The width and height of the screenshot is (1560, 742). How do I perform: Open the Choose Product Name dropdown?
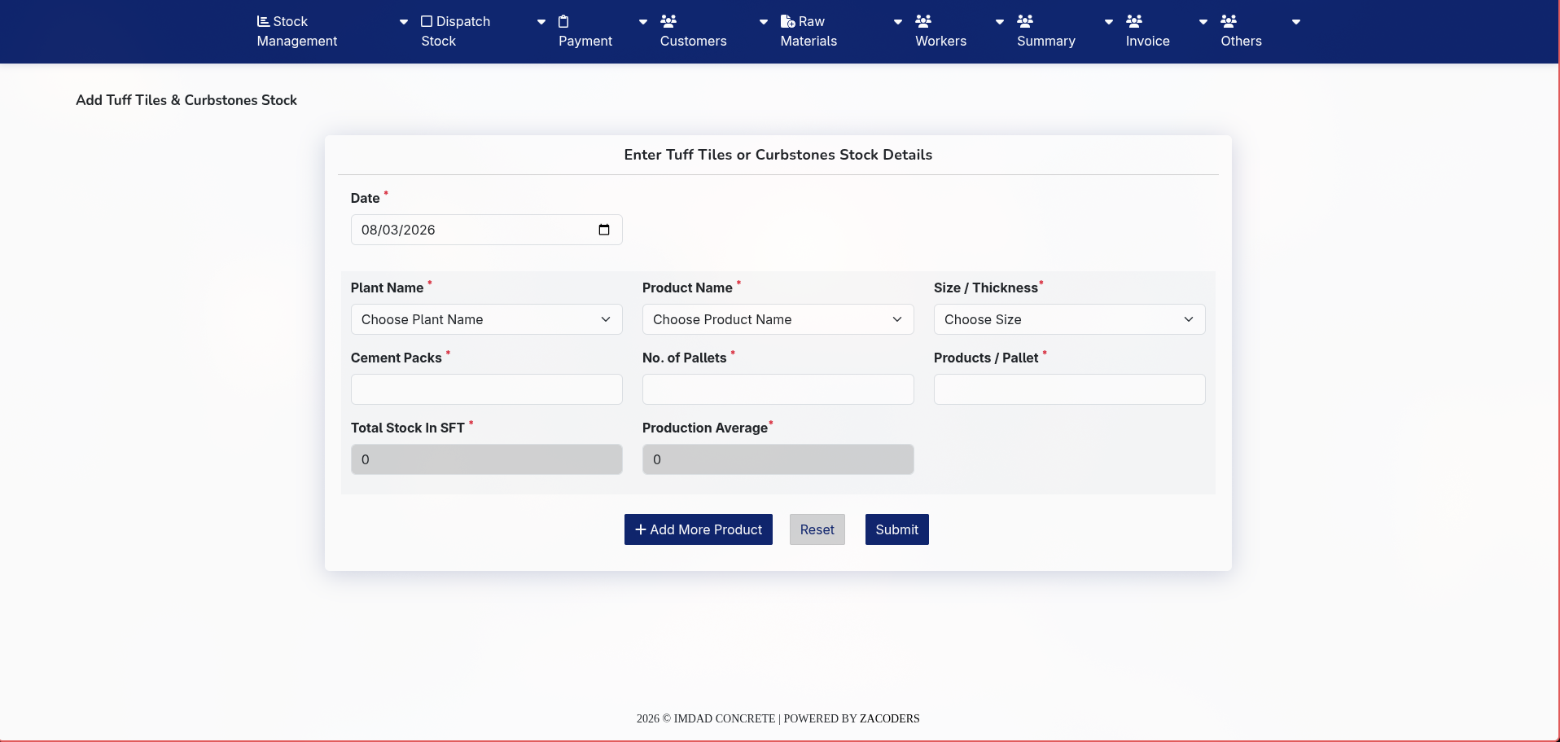pyautogui.click(x=778, y=319)
